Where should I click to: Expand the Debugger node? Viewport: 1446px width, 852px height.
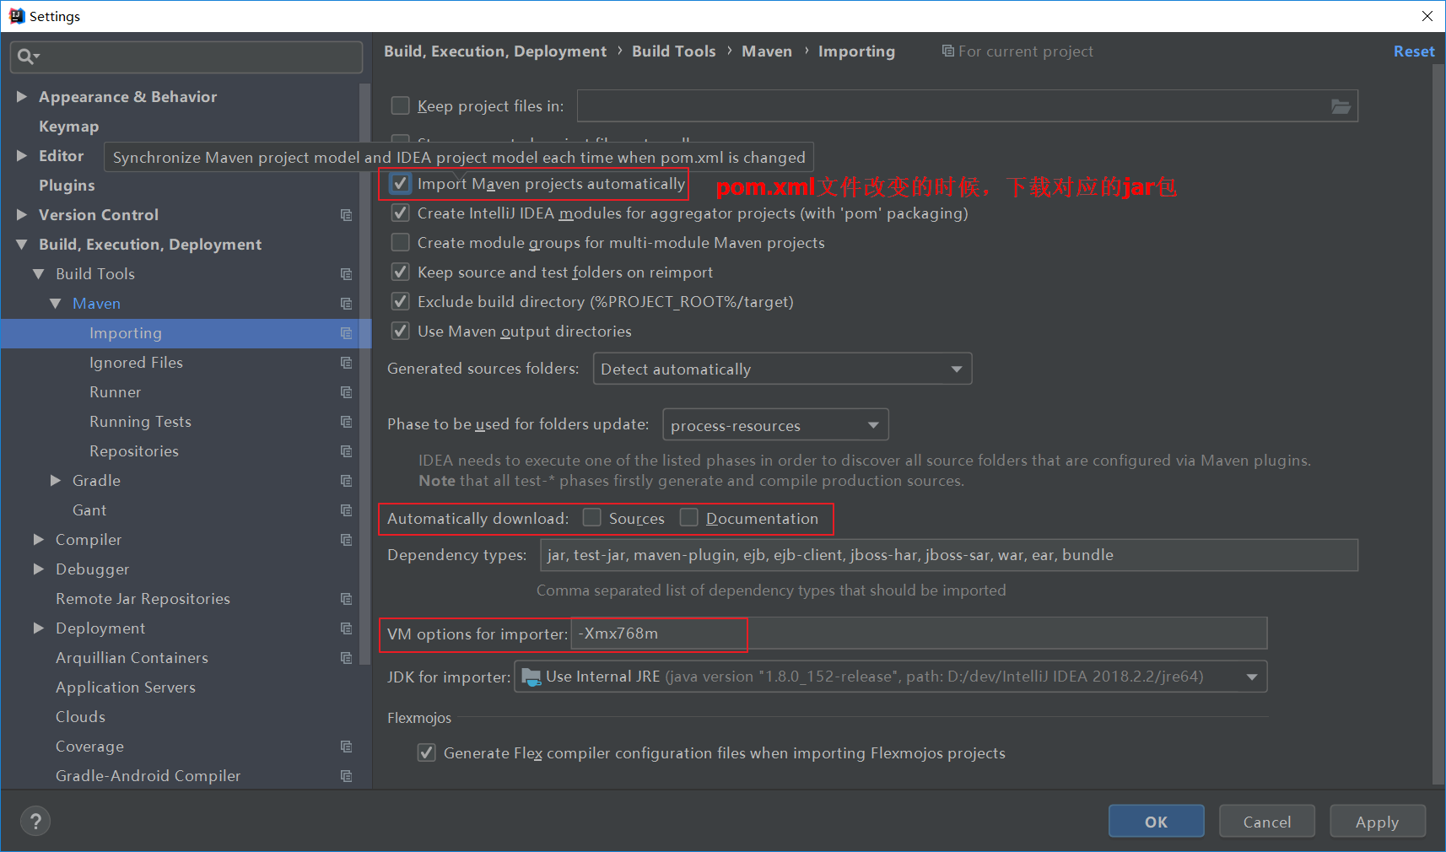(x=39, y=569)
